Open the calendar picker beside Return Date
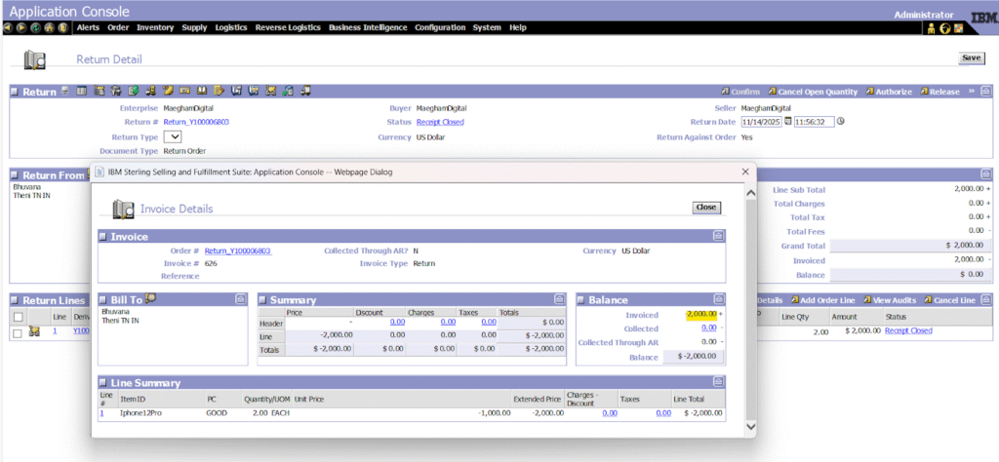The width and height of the screenshot is (999, 462). [x=788, y=122]
